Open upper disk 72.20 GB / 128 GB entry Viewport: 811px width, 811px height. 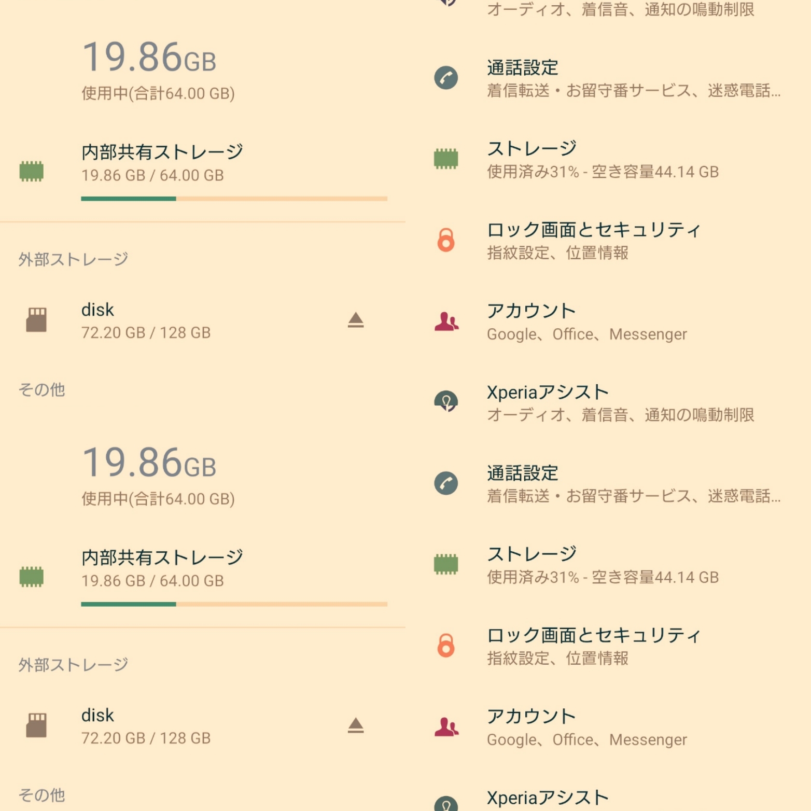203,320
